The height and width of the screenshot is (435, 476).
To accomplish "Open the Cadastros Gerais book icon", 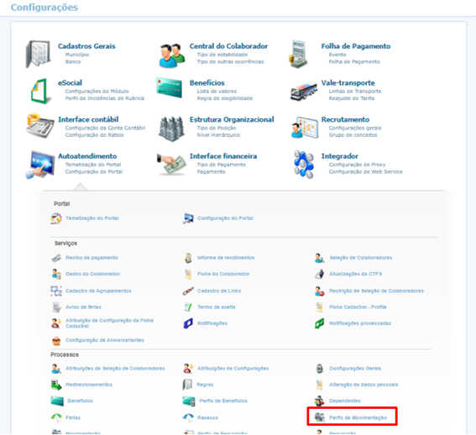I will tap(39, 54).
